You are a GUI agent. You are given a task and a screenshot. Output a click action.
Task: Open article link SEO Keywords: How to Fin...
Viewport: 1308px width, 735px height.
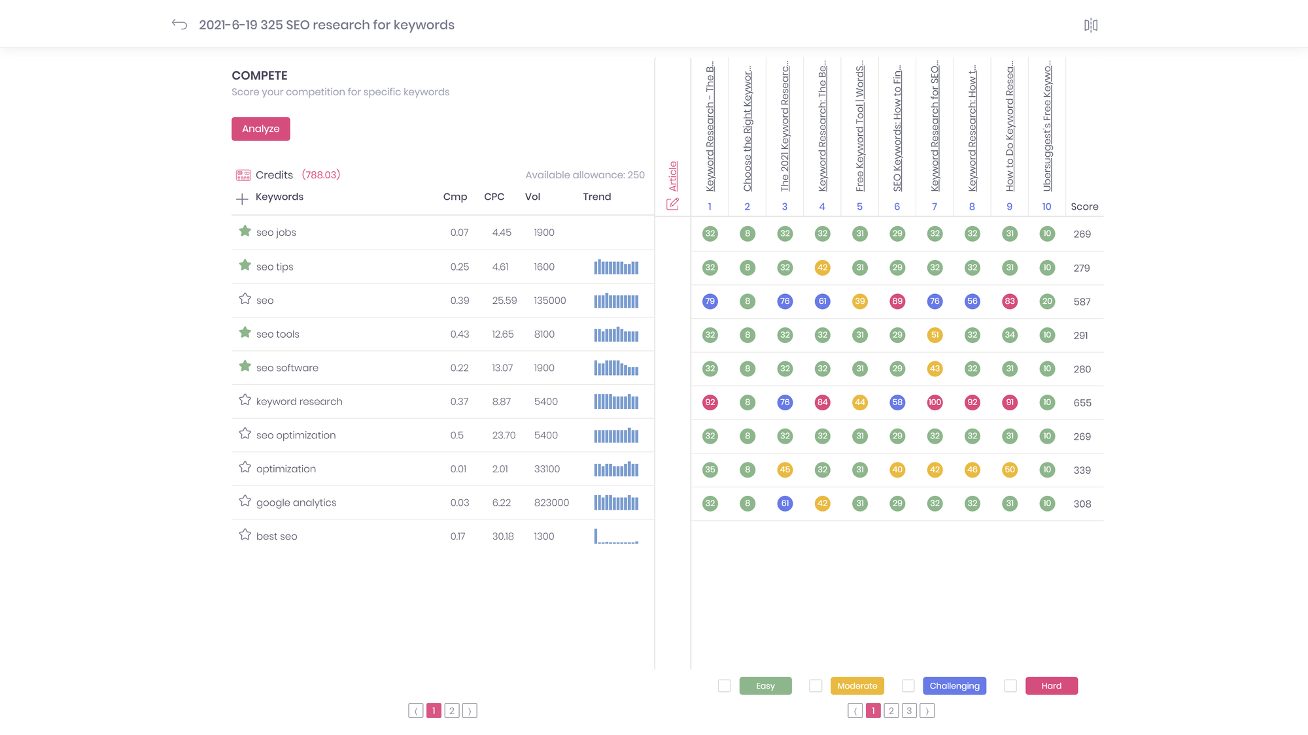point(897,127)
